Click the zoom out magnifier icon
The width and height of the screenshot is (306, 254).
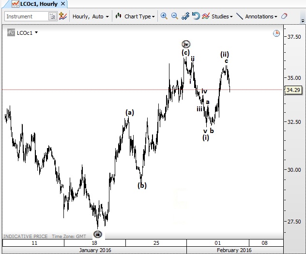tap(174, 16)
